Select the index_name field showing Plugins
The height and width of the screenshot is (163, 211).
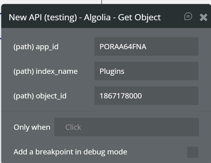pos(146,71)
